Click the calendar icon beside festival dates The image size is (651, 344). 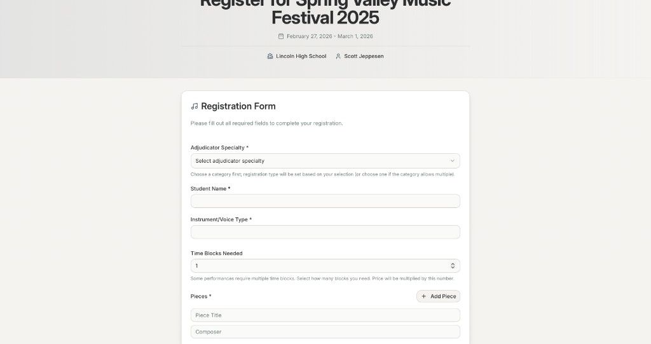click(x=281, y=36)
